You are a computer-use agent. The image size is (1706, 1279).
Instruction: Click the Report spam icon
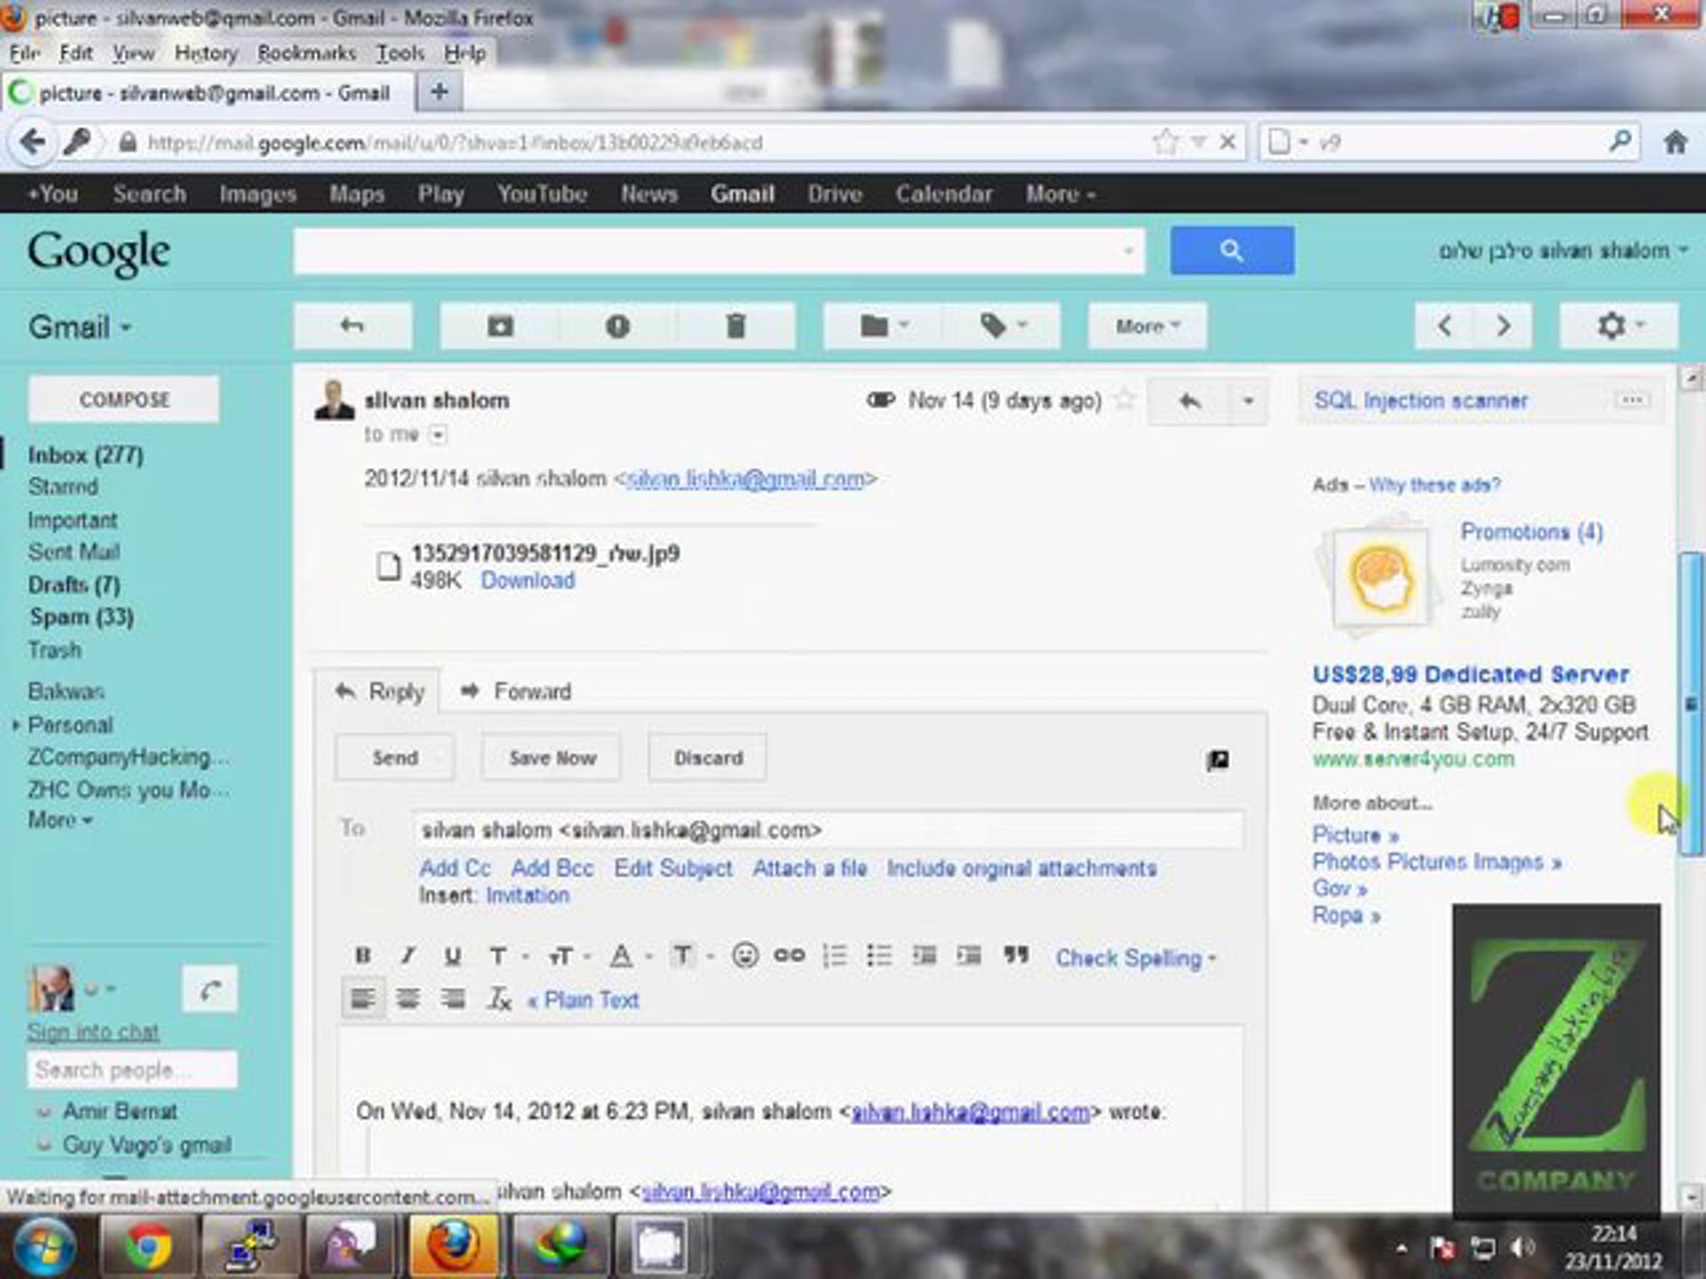coord(617,326)
